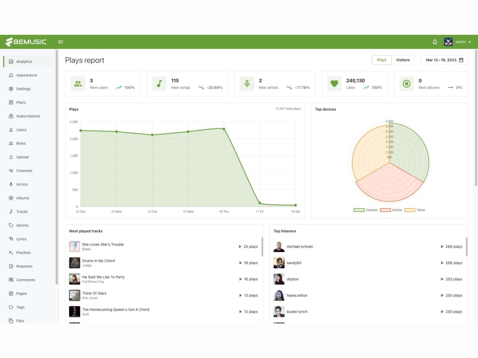Viewport: 478px width, 358px height.
Task: Open listener buster.lynch
Action: [x=297, y=312]
